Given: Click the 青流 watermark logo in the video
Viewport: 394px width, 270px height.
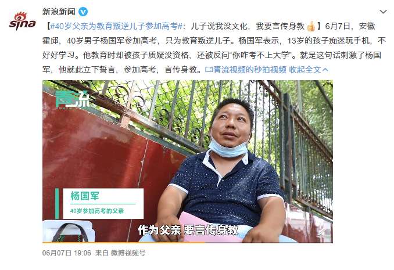Looking at the screenshot, I should pyautogui.click(x=73, y=99).
